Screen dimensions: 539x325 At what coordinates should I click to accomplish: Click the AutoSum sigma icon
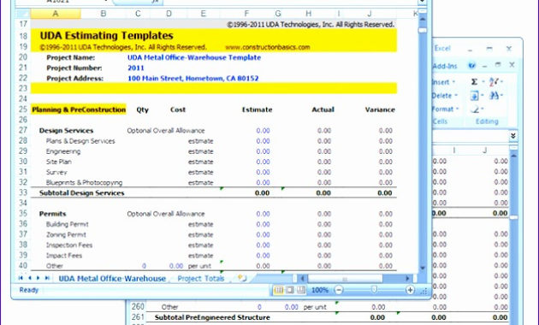coord(474,82)
